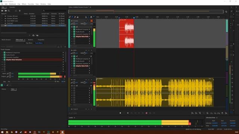This screenshot has height=134, width=239.
Task: Open the Multitrack menu
Action: [x=12, y=4]
